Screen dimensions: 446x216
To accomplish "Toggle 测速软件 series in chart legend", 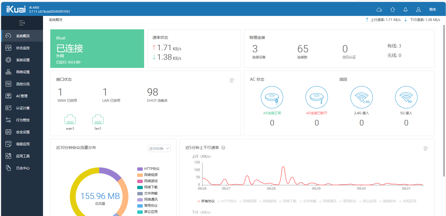I will (x=388, y=201).
